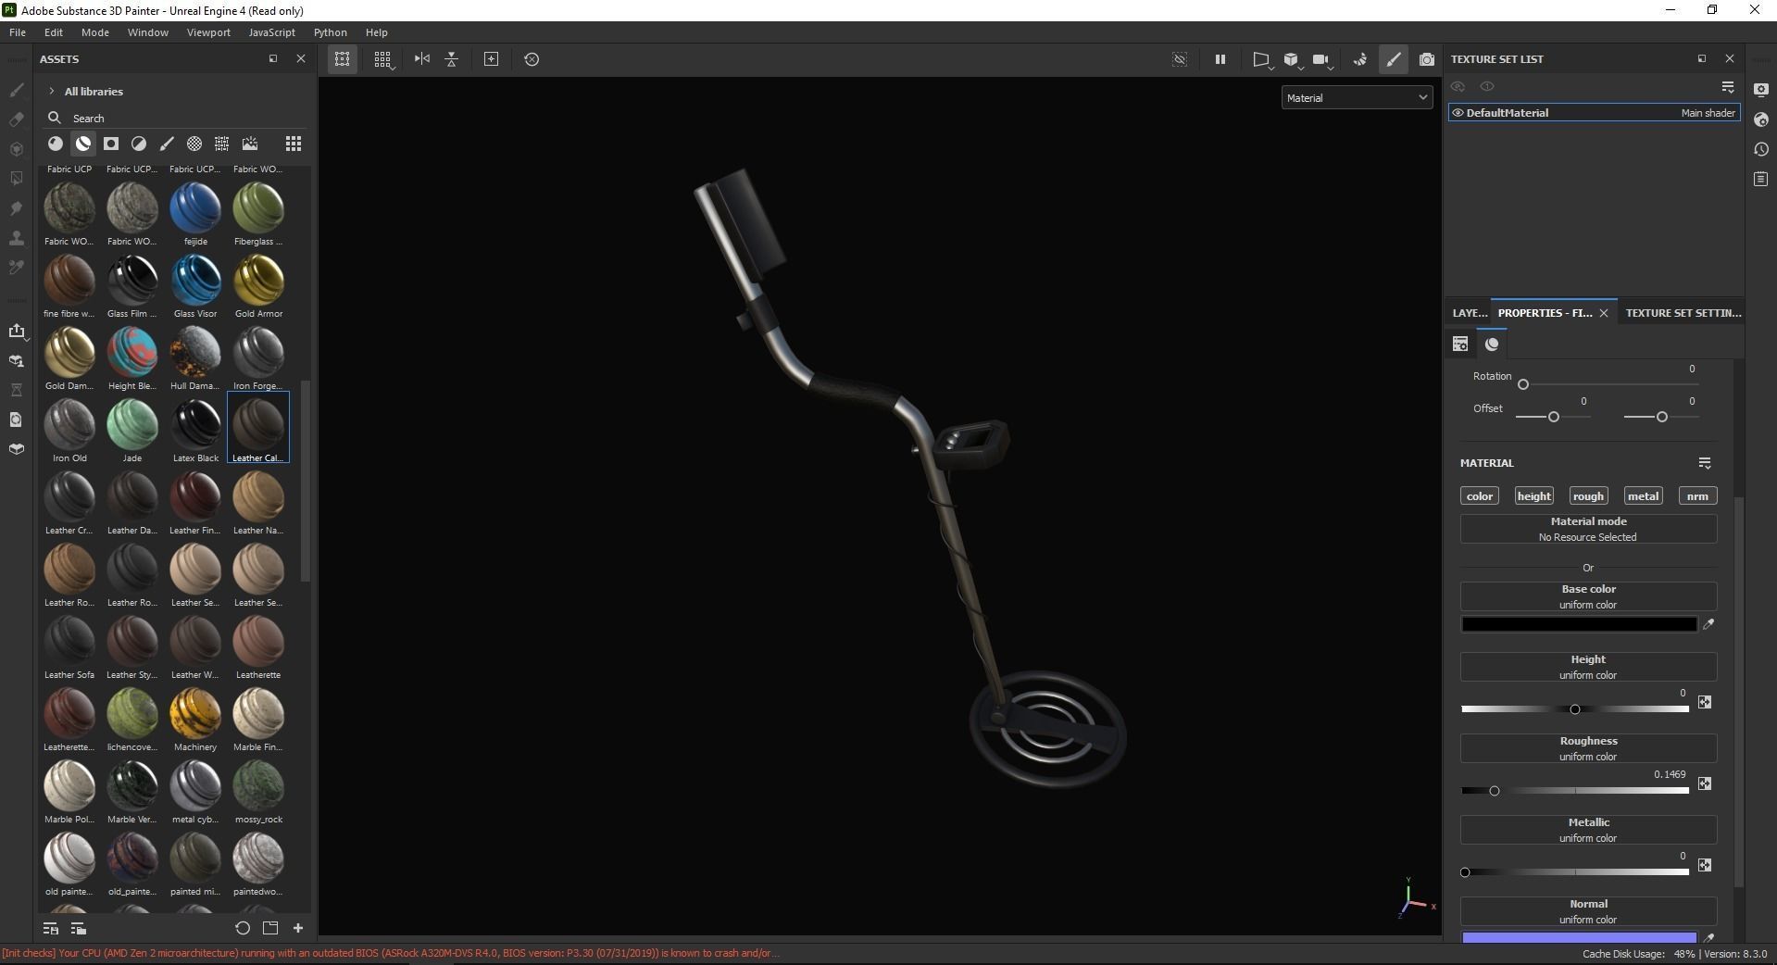Click the Base color uniform color button

point(1588,596)
